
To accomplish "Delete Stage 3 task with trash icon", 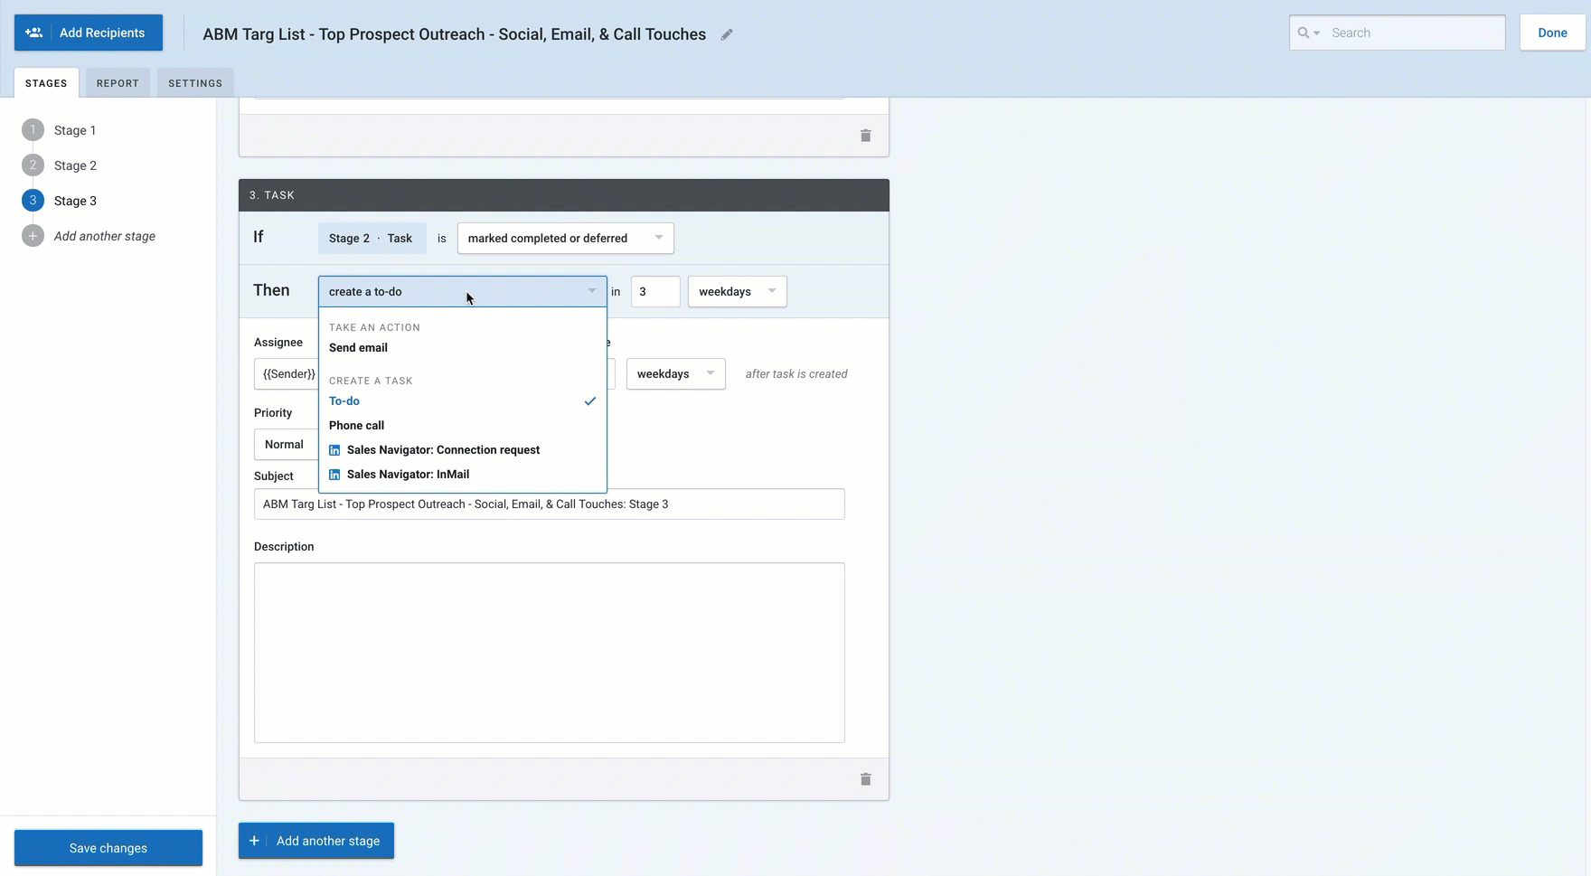I will (866, 779).
